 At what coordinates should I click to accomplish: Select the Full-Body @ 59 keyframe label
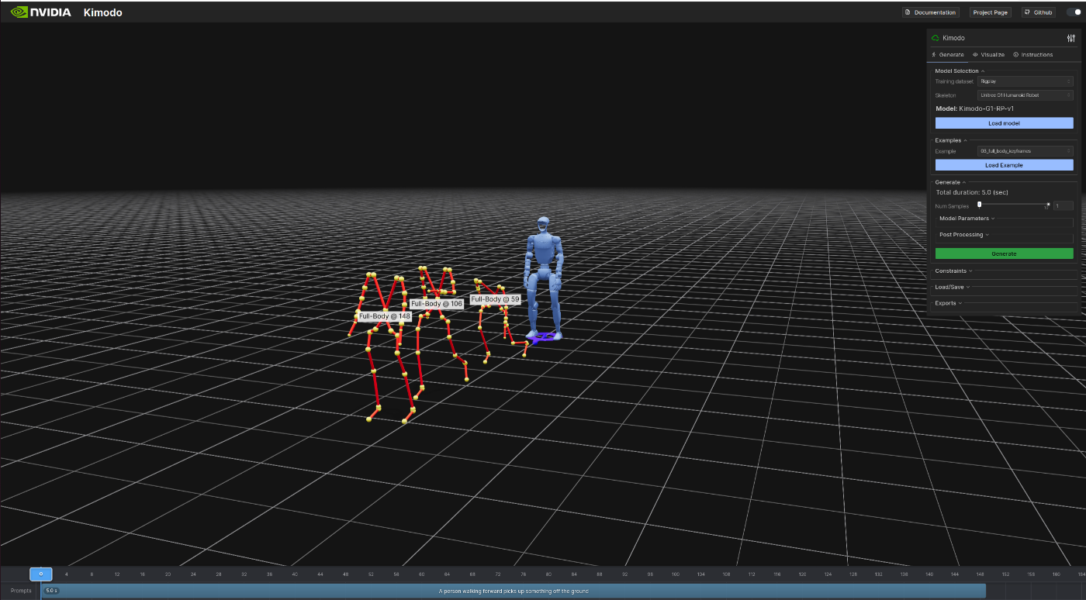495,299
